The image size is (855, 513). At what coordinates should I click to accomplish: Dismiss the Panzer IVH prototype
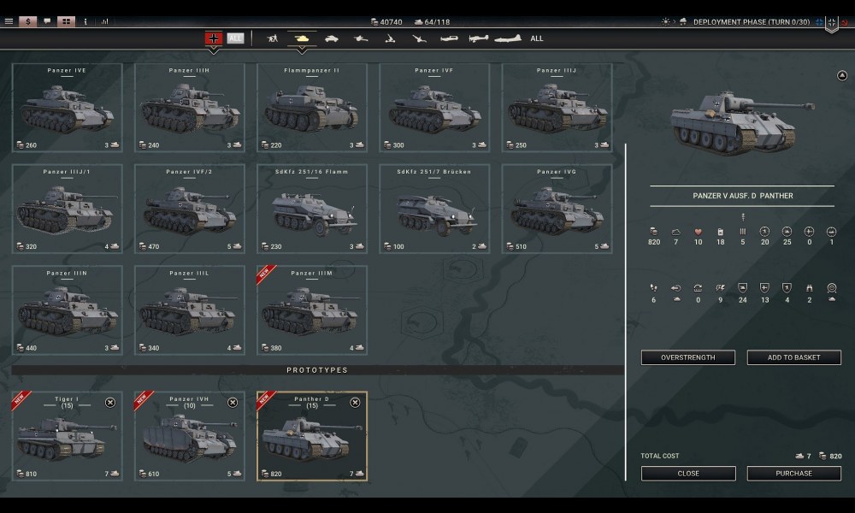coord(233,403)
